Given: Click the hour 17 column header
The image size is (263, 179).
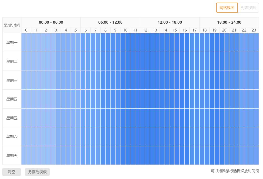Looking at the screenshot, I should [x=194, y=30].
